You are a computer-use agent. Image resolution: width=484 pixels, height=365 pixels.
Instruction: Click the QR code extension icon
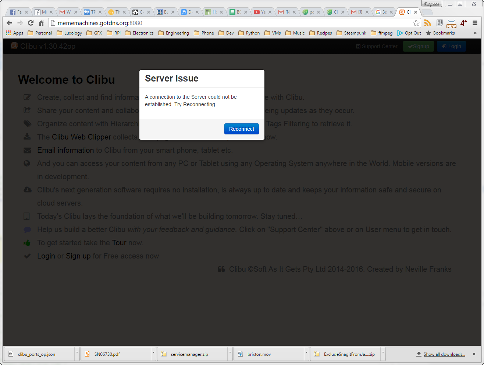(x=439, y=23)
